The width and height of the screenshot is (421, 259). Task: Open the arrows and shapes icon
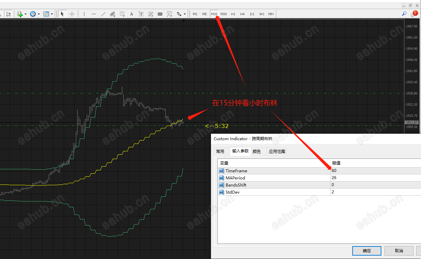coord(179,14)
